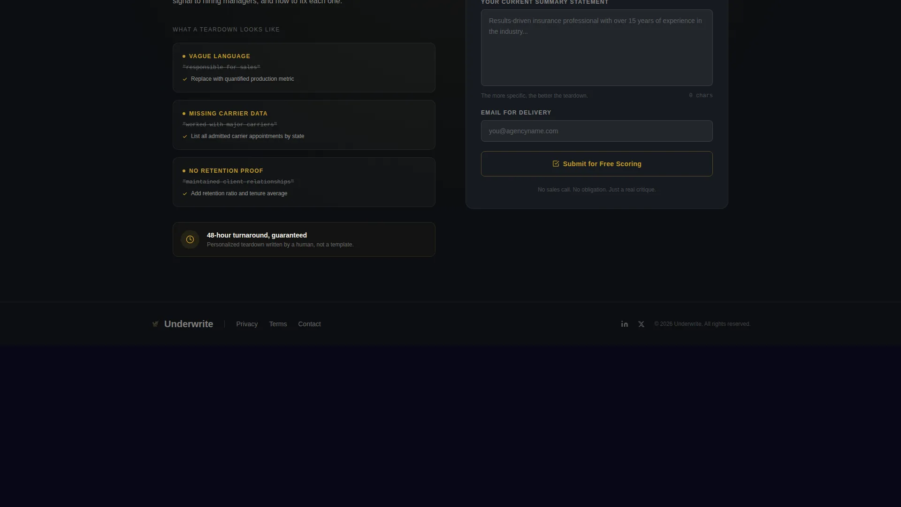Click the Submit for Free Scoring button
The width and height of the screenshot is (901, 507).
click(x=596, y=164)
